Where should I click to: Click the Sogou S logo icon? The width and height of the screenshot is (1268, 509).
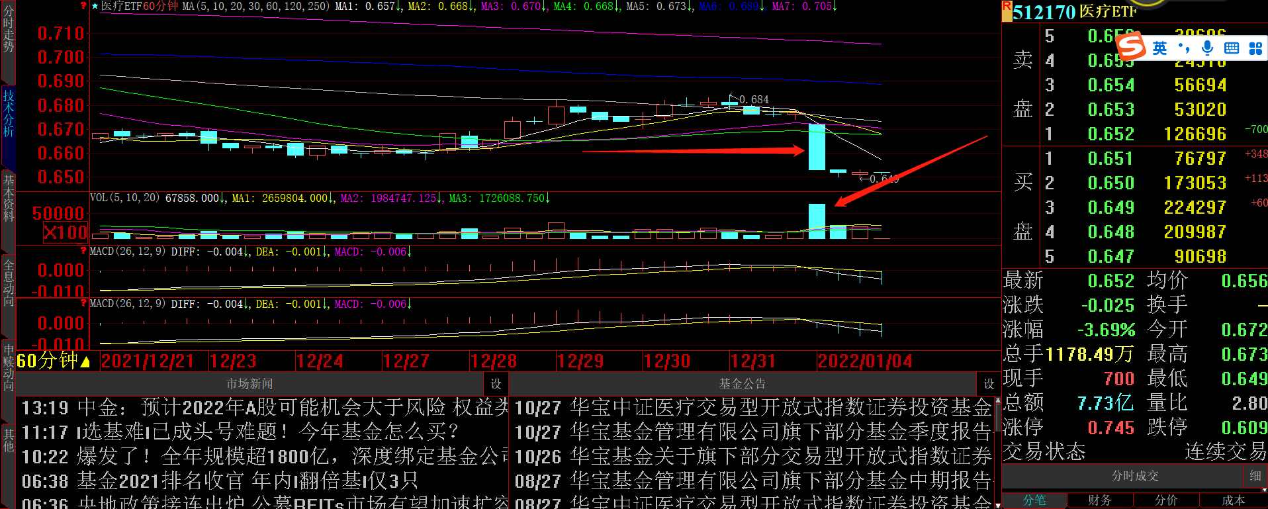coord(1130,46)
